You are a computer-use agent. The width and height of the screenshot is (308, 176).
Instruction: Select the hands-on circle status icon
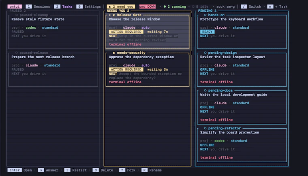205,15
